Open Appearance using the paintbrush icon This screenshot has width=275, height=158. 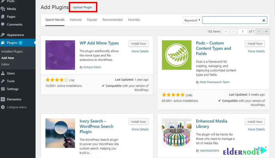pos(3,35)
